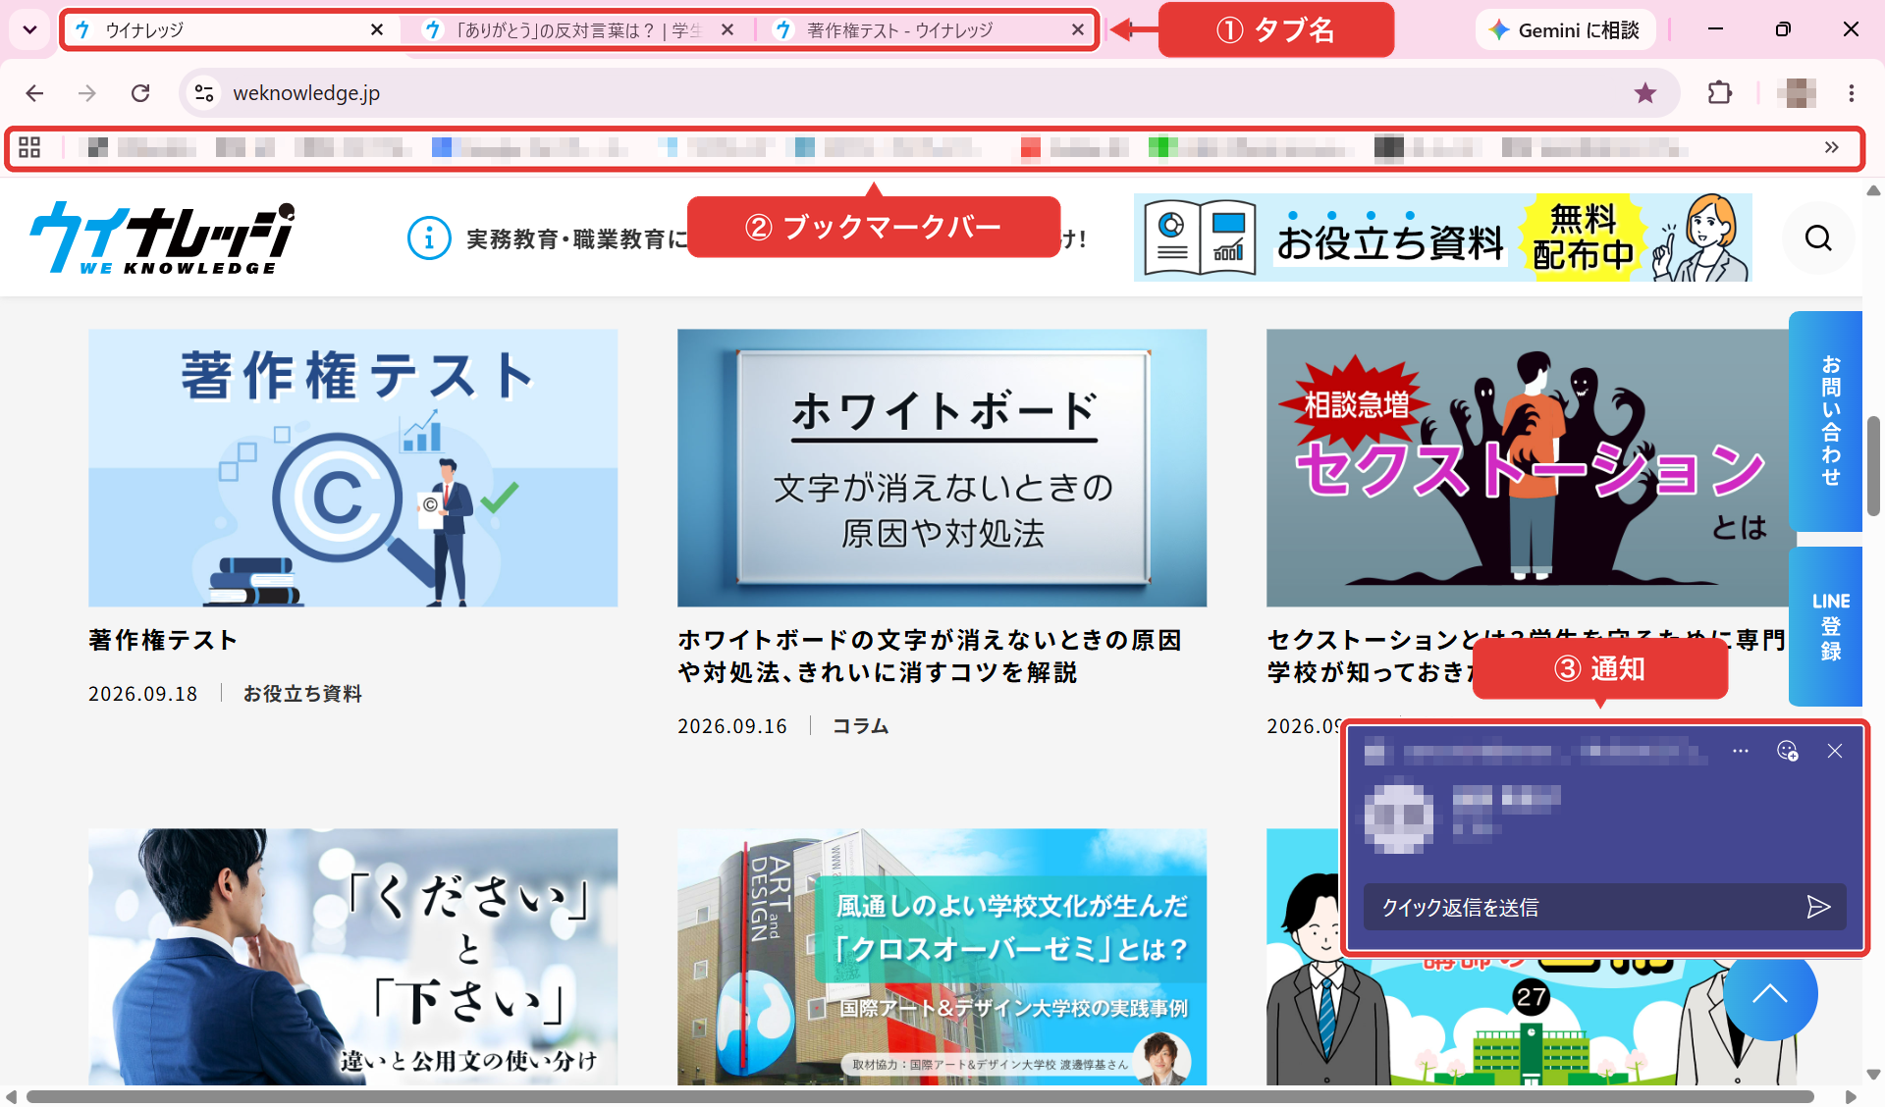The height and width of the screenshot is (1107, 1885).
Task: Click the 著作権テスト article title
Action: [x=163, y=641]
